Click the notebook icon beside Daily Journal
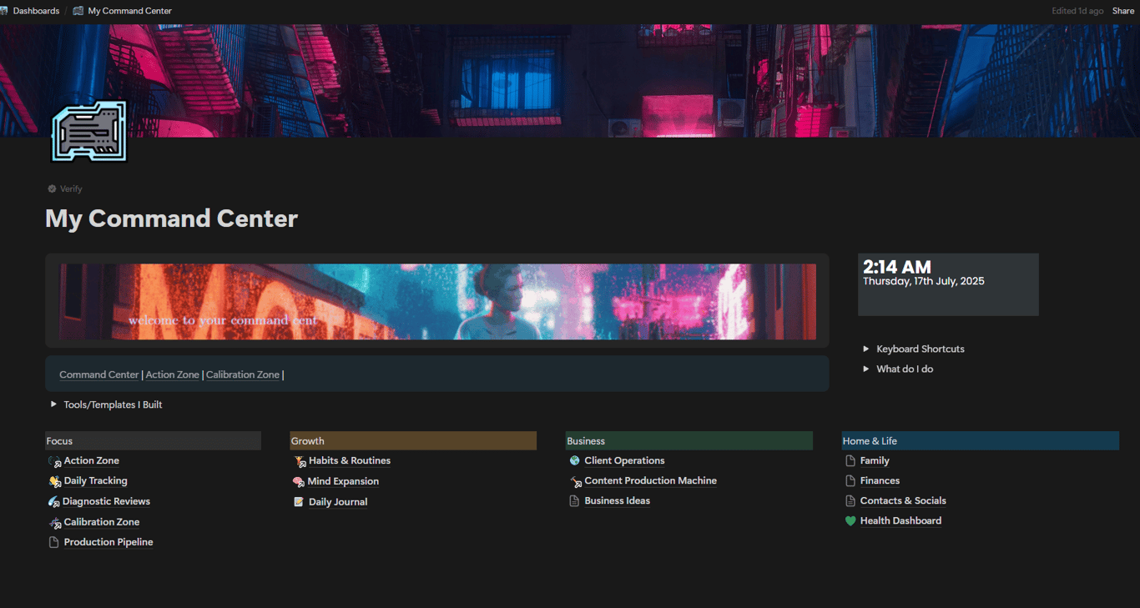1140x608 pixels. coord(298,501)
